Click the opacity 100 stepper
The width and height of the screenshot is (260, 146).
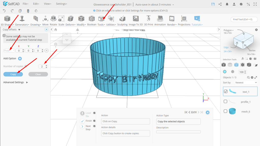[245, 72]
